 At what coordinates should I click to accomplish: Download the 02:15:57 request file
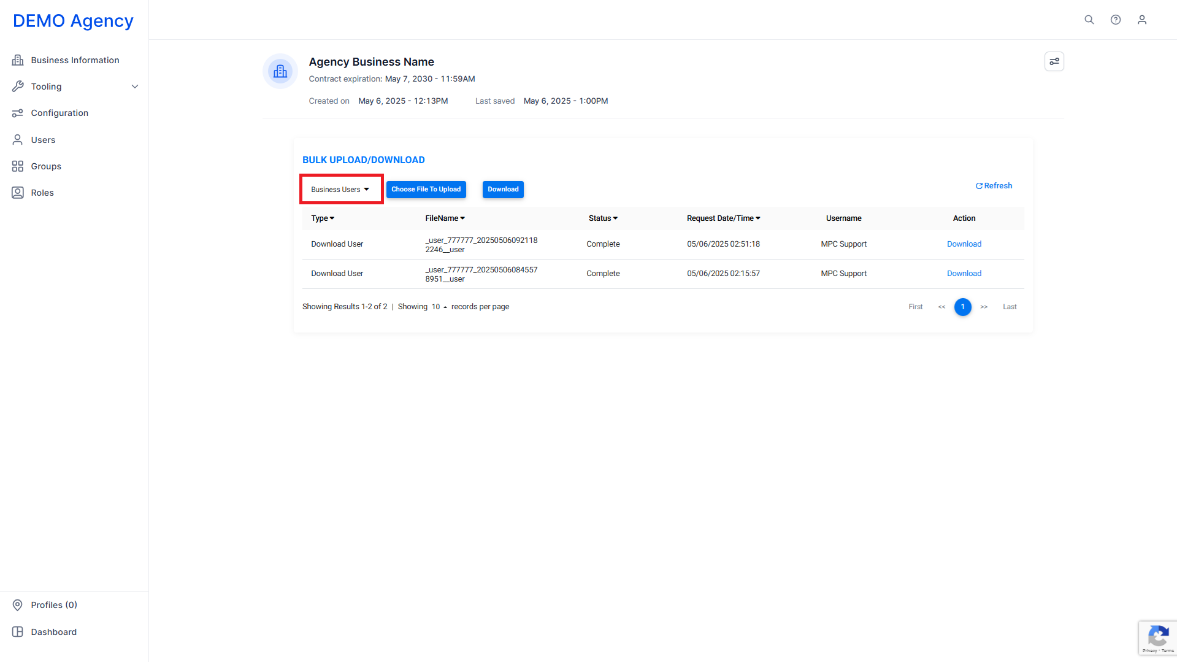pyautogui.click(x=964, y=274)
